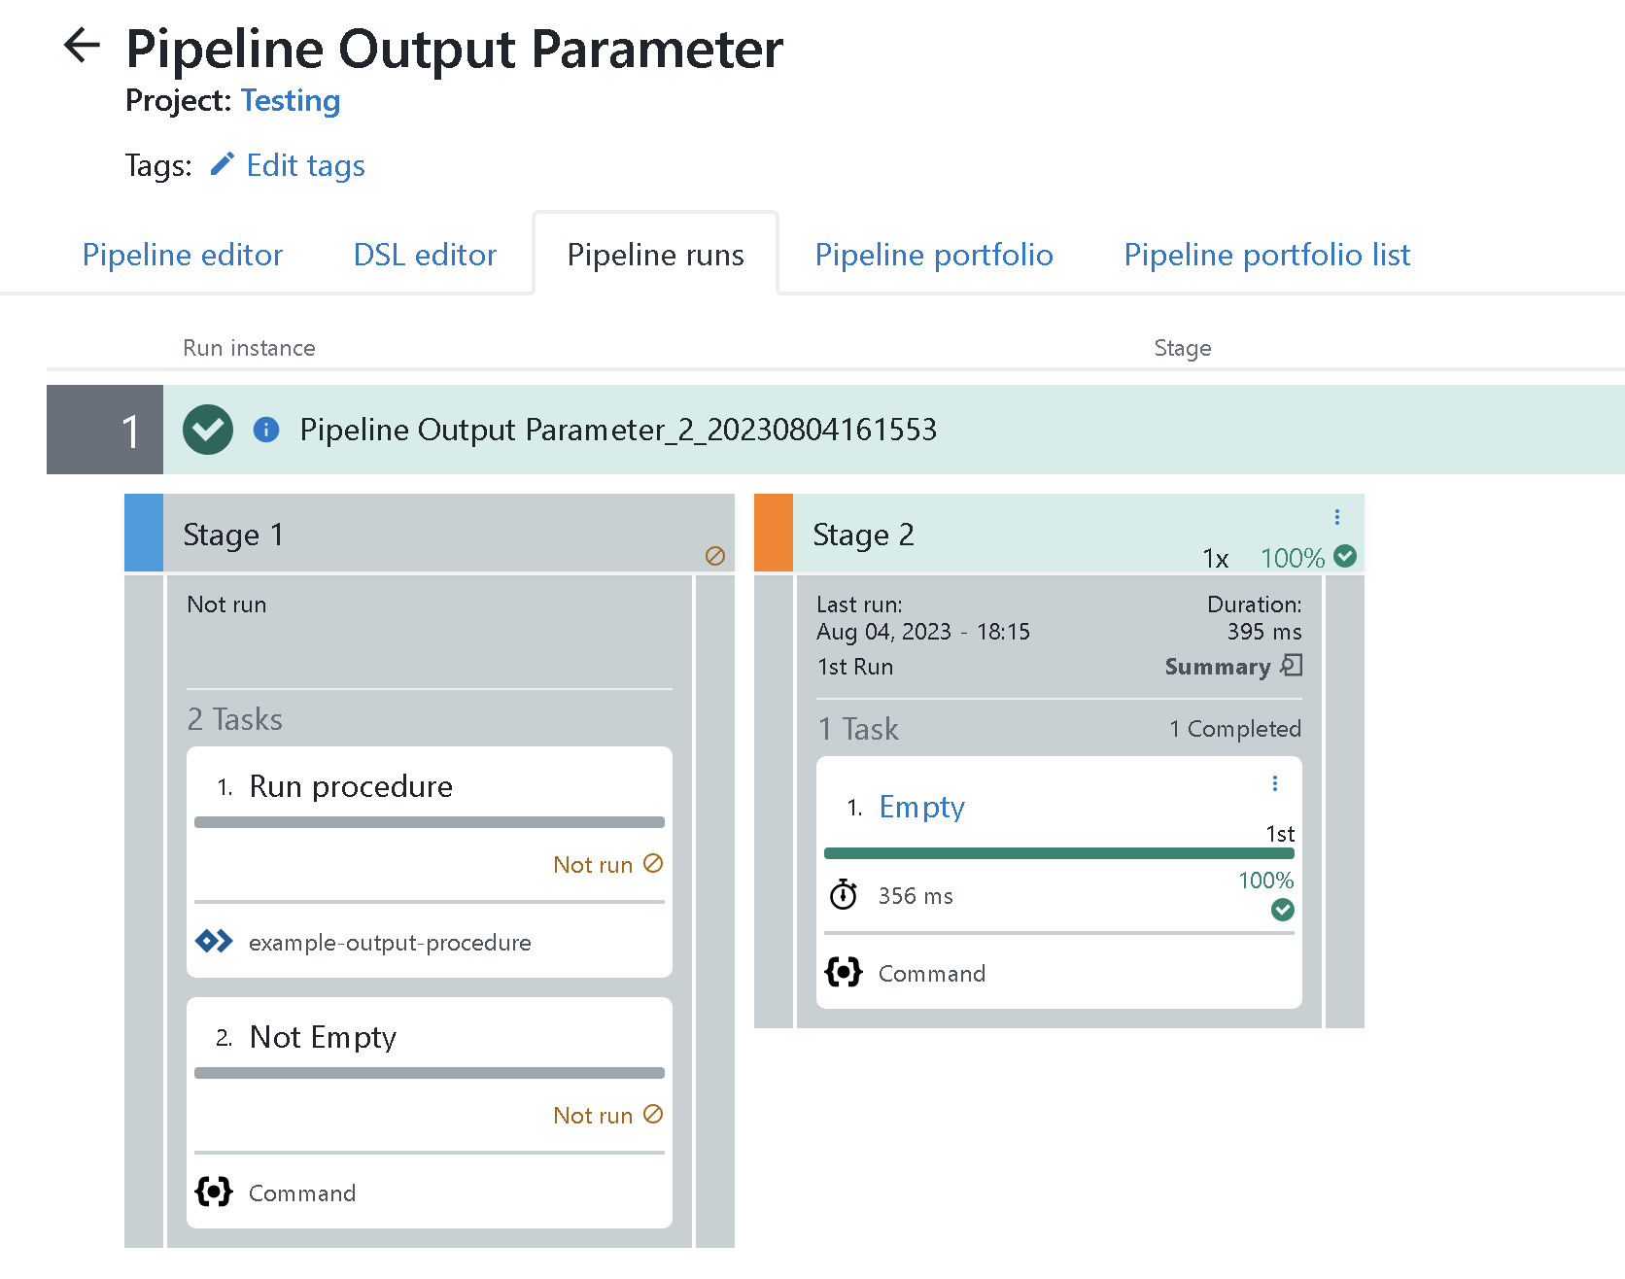1625x1279 pixels.
Task: Click the Edit tags link
Action: [x=305, y=165]
